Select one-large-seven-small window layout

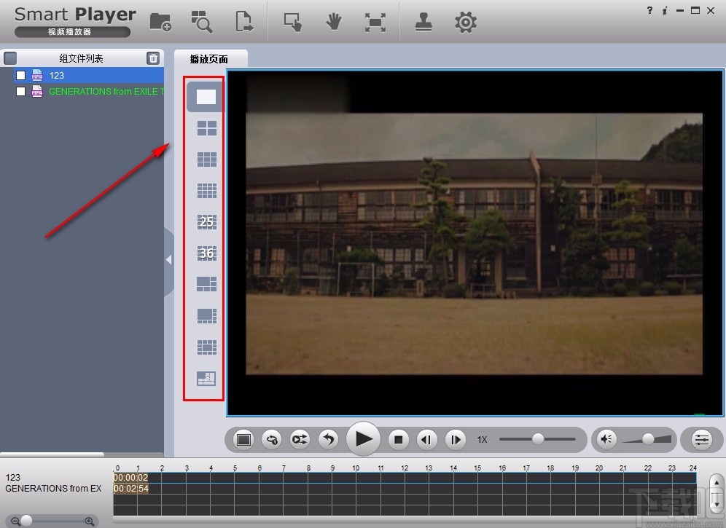coord(206,315)
